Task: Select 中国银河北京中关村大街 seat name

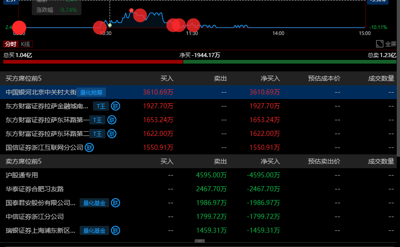Action: click(x=41, y=92)
